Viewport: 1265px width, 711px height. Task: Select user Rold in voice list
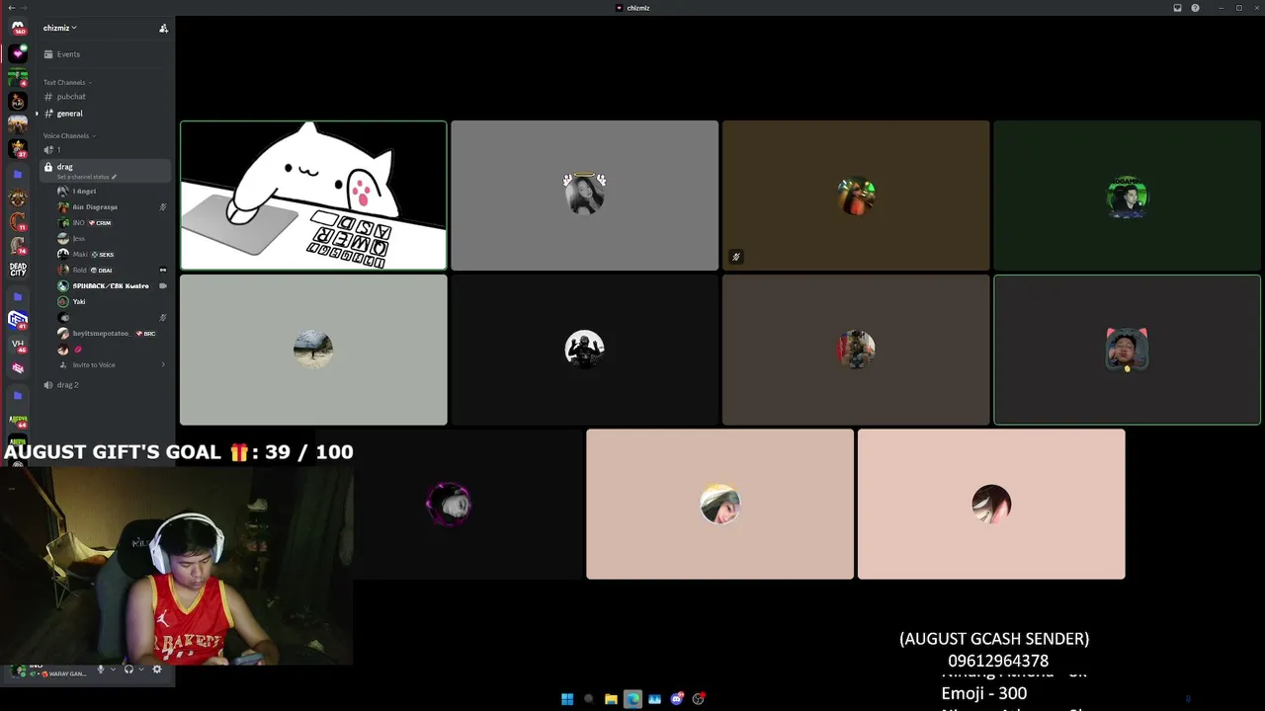click(112, 271)
